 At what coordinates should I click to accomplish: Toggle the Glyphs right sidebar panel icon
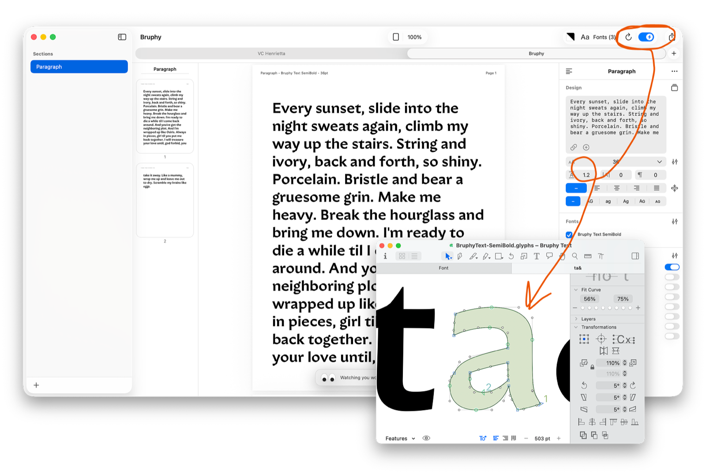[x=635, y=256]
